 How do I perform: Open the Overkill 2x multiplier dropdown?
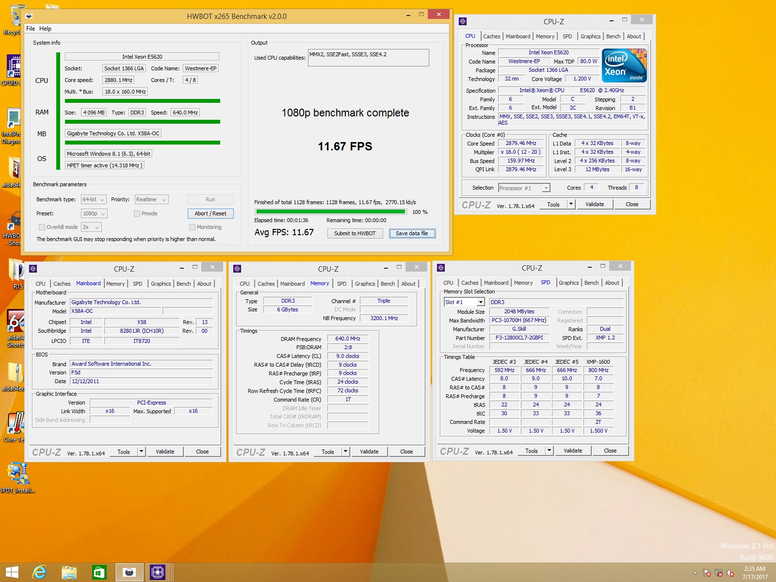tap(91, 227)
